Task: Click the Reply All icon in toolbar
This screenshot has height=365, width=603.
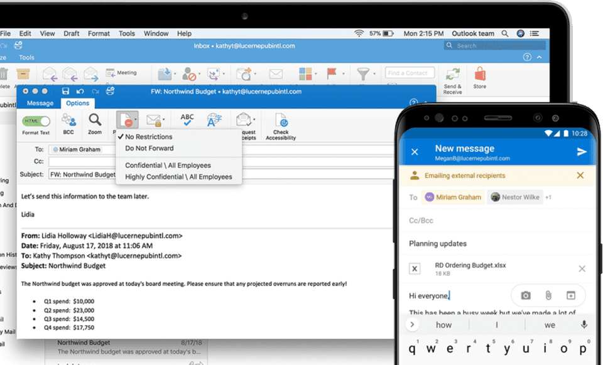Action: pyautogui.click(x=70, y=74)
